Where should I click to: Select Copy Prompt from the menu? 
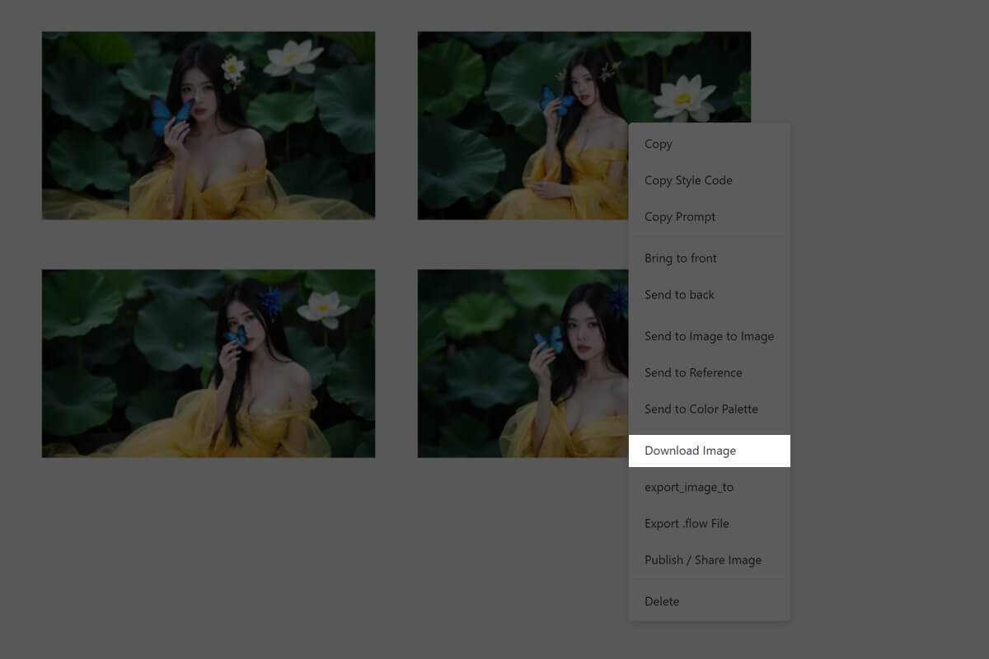click(x=680, y=217)
